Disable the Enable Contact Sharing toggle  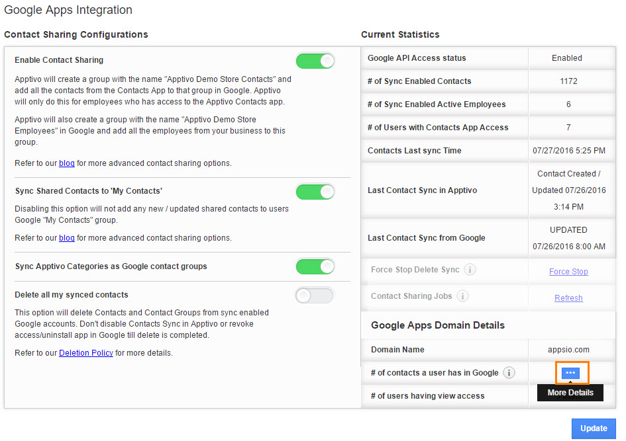coord(315,60)
